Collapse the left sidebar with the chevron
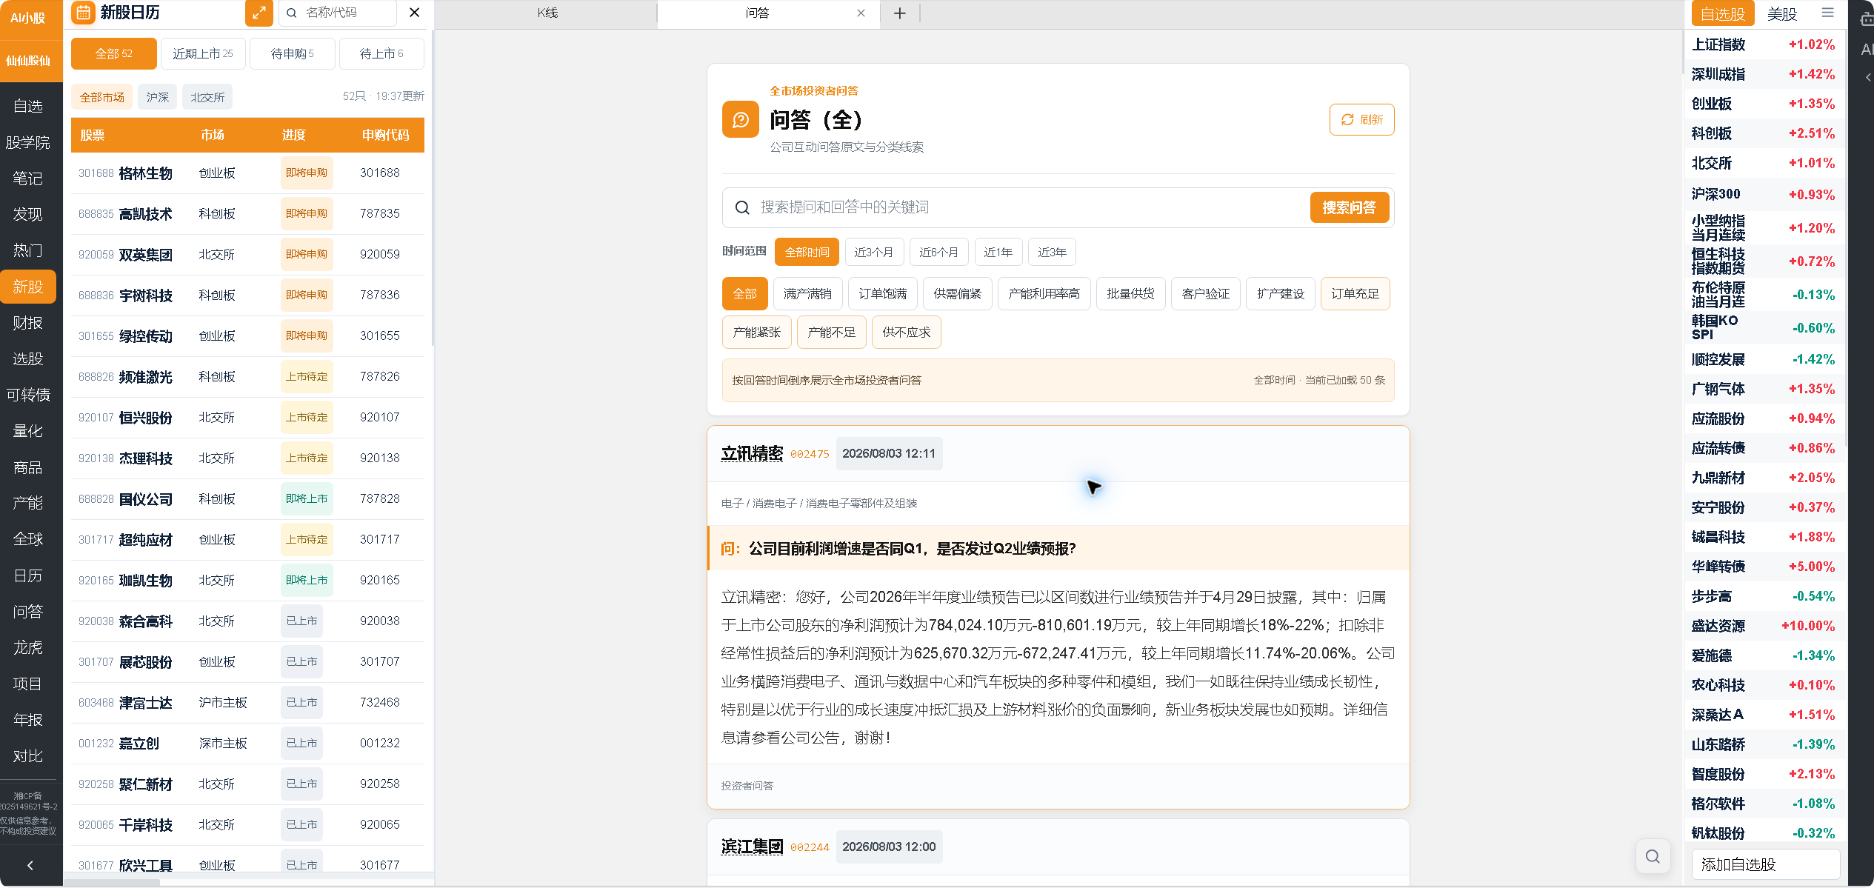The image size is (1874, 888). [30, 865]
